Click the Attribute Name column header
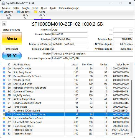Viewport: 135px width, 138px height. (38, 65)
